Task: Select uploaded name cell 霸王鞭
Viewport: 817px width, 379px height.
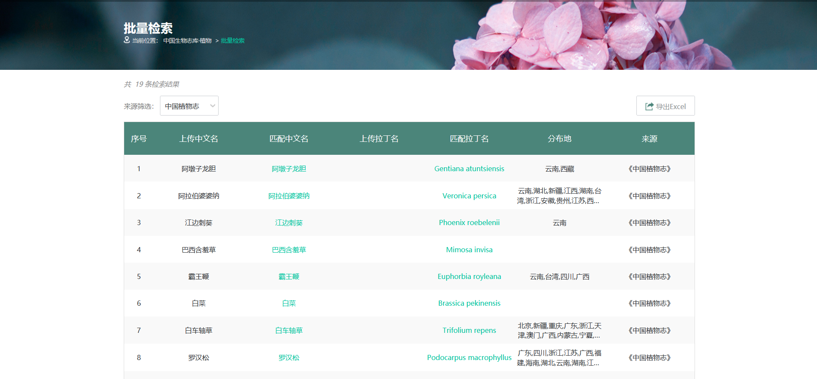Action: coord(199,277)
